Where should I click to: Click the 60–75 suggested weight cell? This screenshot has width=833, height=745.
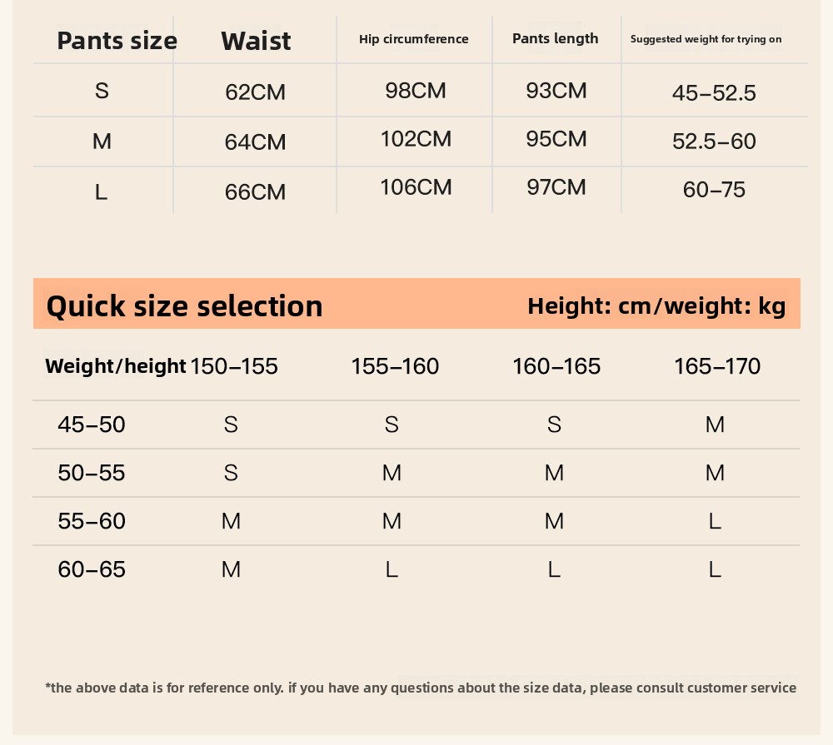pyautogui.click(x=714, y=190)
